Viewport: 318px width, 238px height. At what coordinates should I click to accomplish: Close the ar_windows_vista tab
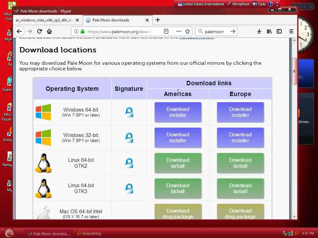77,20
